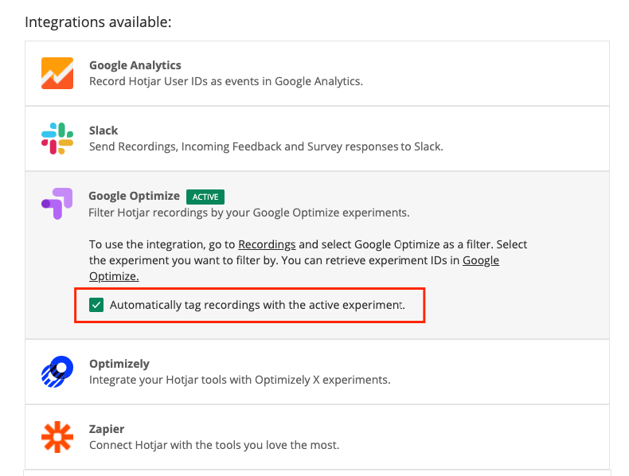Click 'Automatically tag recordings' label text
Viewport: 629px width, 476px height.
point(256,305)
